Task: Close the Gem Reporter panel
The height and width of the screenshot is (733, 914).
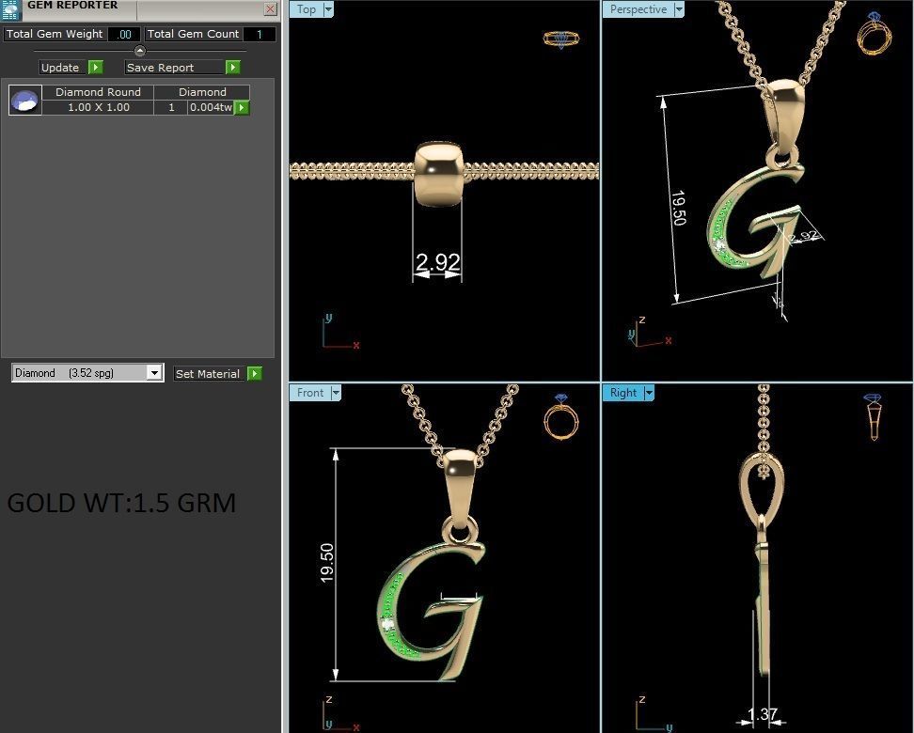Action: pos(270,8)
